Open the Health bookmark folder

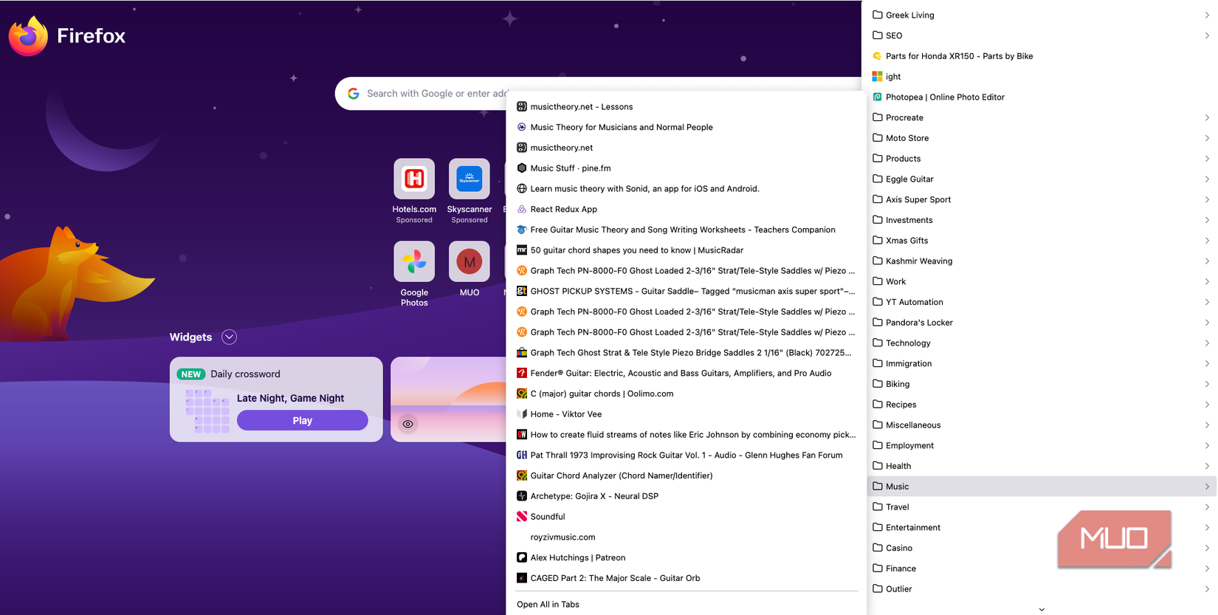coord(1042,466)
